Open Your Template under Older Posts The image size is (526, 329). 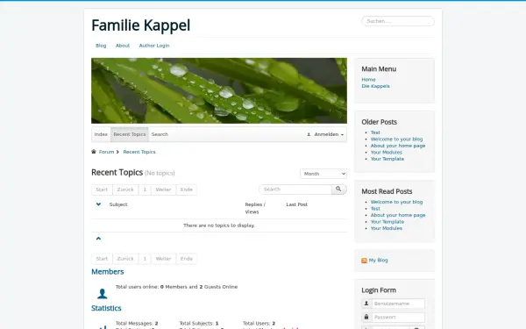[x=387, y=159]
